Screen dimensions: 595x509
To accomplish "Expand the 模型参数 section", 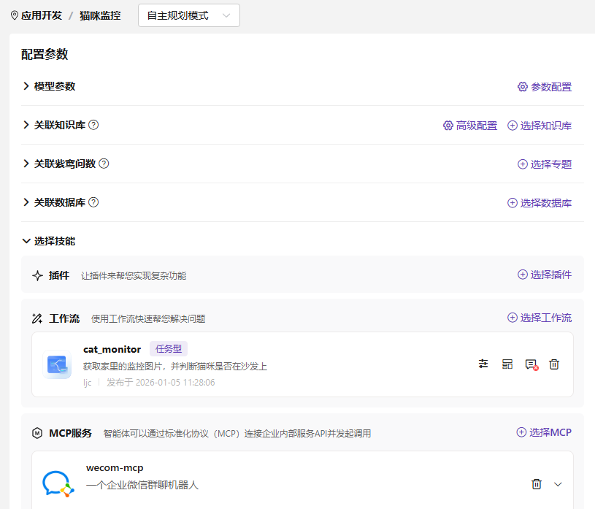I will tap(26, 86).
